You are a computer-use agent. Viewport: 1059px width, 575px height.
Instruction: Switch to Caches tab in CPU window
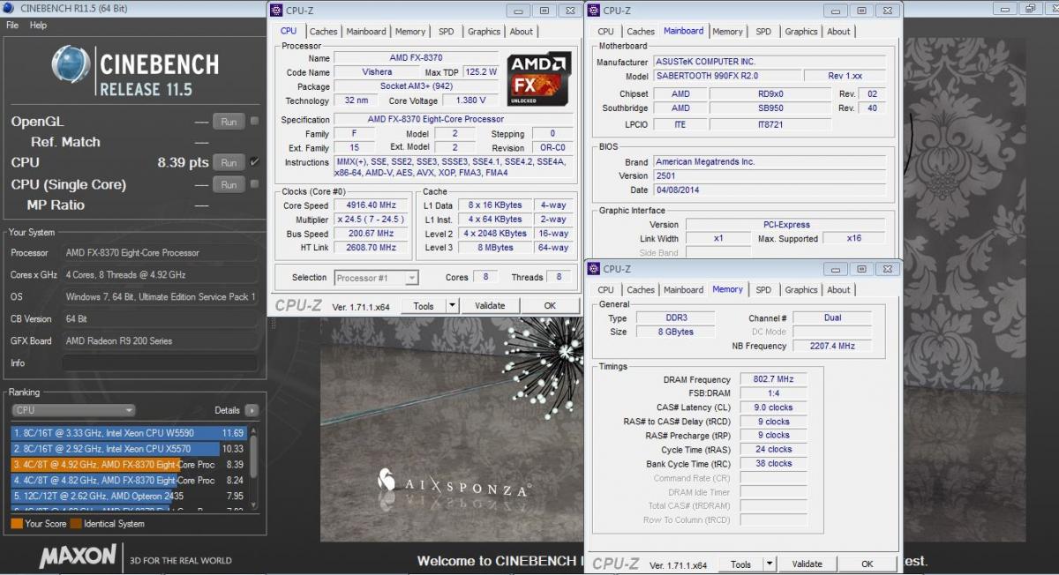coord(323,31)
